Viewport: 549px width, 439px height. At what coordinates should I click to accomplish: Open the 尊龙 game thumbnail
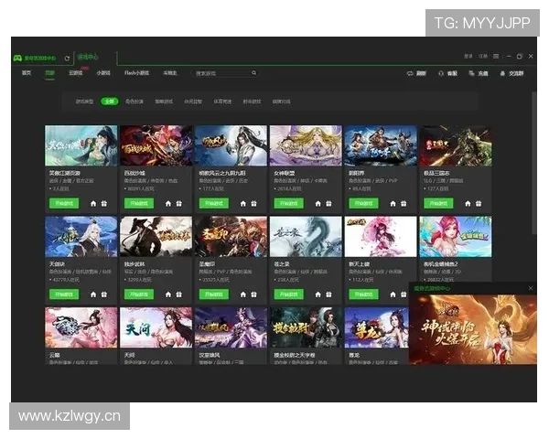tap(377, 327)
